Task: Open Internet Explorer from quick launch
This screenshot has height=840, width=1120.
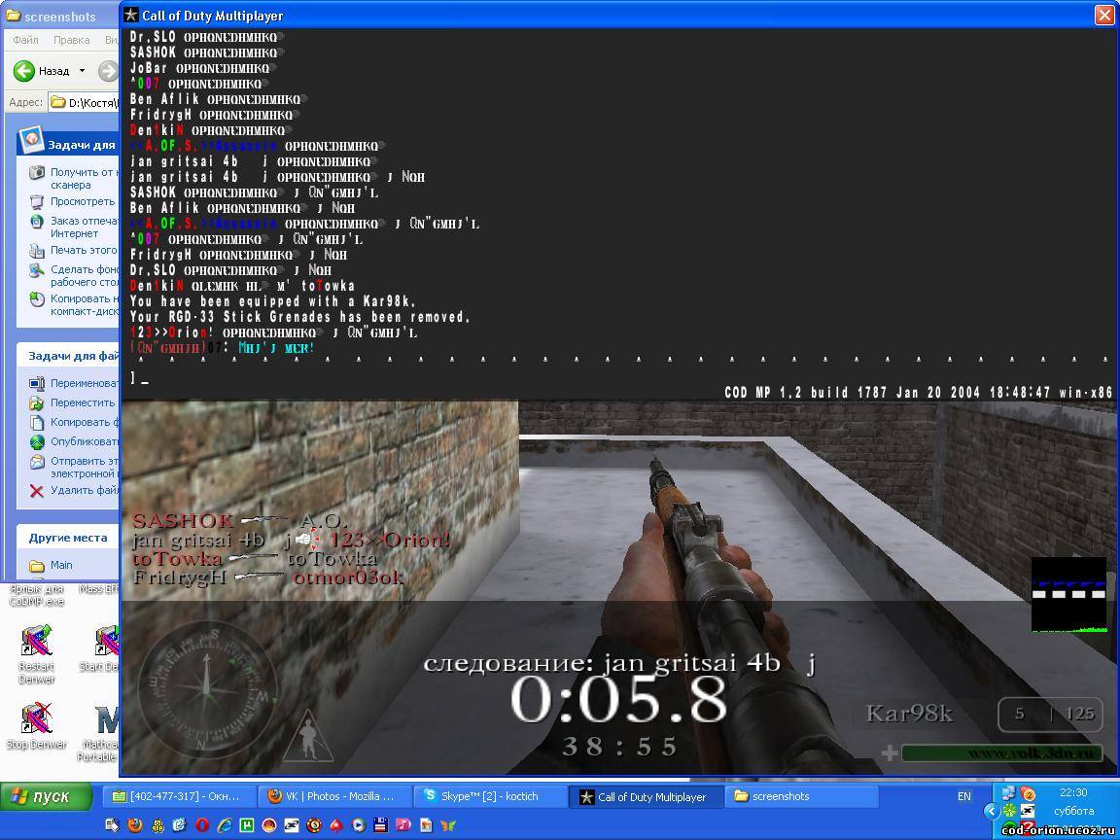Action: click(225, 825)
